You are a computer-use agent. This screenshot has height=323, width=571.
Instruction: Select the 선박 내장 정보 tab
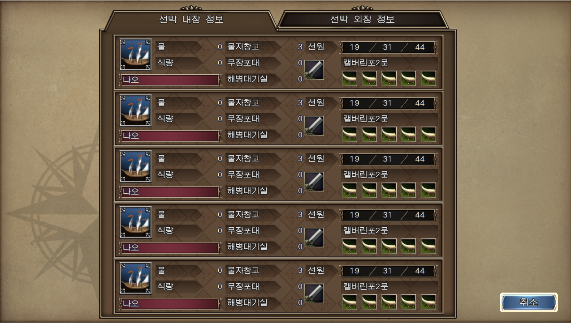click(191, 20)
